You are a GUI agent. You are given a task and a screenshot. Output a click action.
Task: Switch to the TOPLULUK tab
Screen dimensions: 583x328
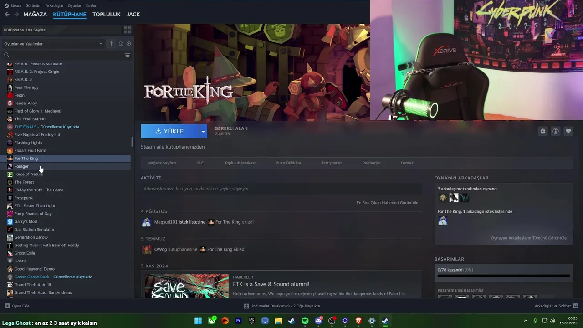tap(106, 15)
